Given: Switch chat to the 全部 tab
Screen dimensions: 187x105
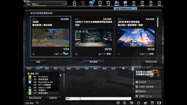Looking at the screenshot, I should coord(69,69).
